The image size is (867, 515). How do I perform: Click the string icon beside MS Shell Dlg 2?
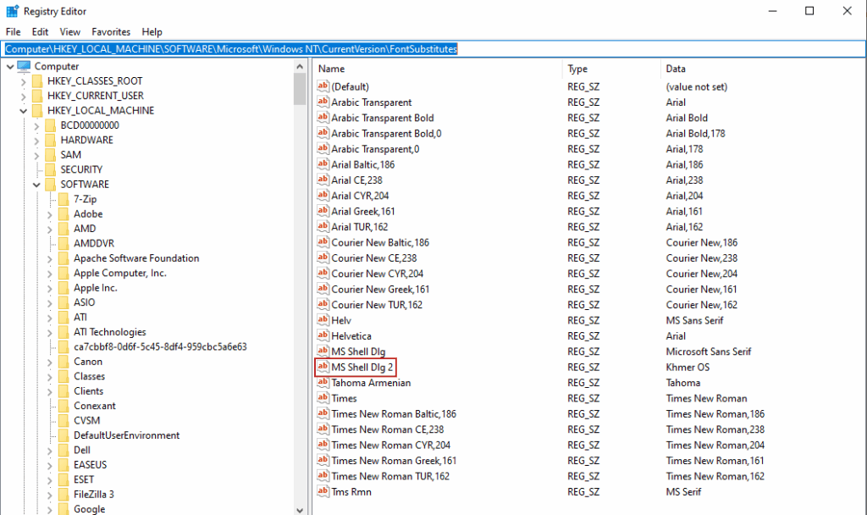pos(322,367)
